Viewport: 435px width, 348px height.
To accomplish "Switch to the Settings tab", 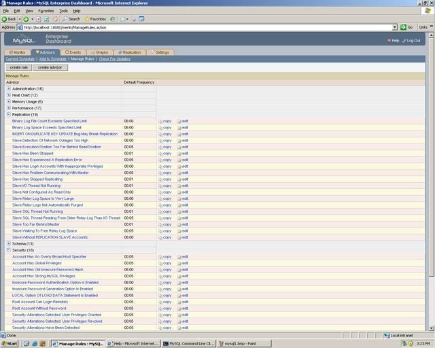I will pos(160,52).
